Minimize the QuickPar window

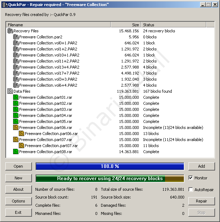click(x=203, y=5)
